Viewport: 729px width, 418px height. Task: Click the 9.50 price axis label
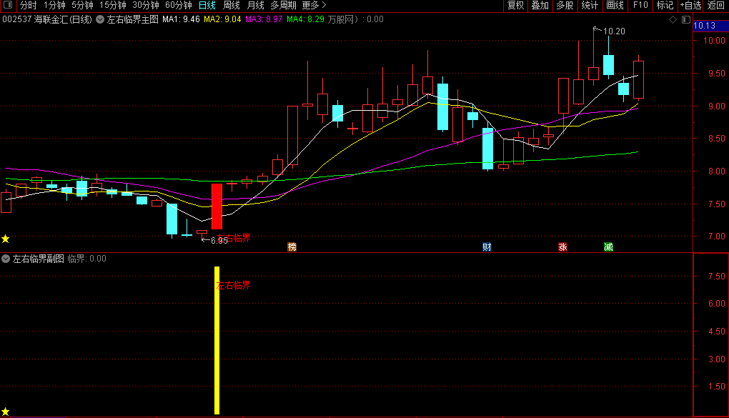(x=716, y=74)
